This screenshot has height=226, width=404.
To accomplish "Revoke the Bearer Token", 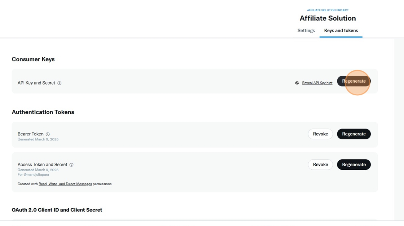I will [x=320, y=134].
